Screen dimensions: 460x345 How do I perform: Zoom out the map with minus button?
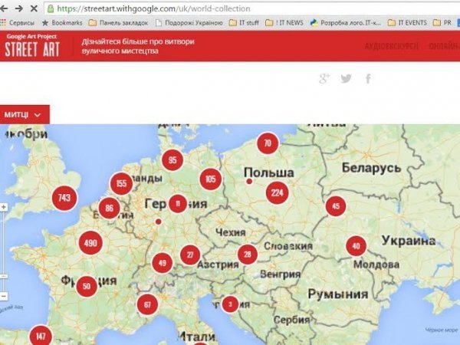[4, 296]
